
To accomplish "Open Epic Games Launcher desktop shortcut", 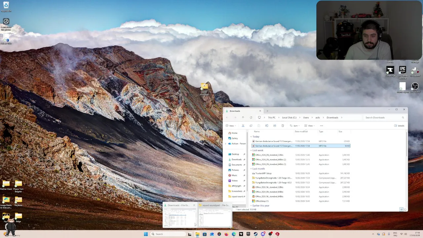I will 402,72.
